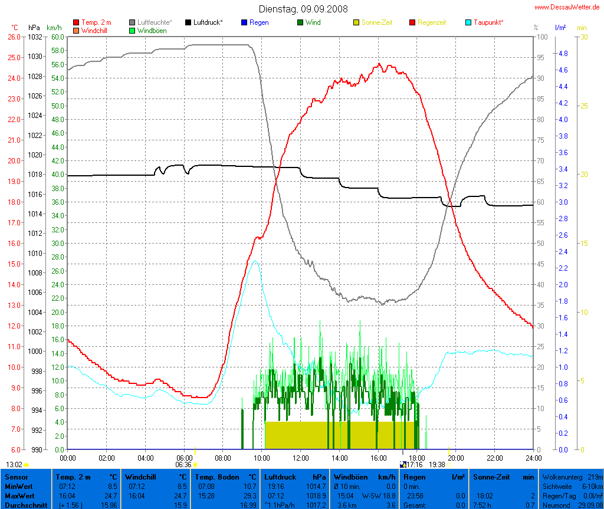
Task: Click the moon icon beside 17:16
Action: pyautogui.click(x=403, y=465)
